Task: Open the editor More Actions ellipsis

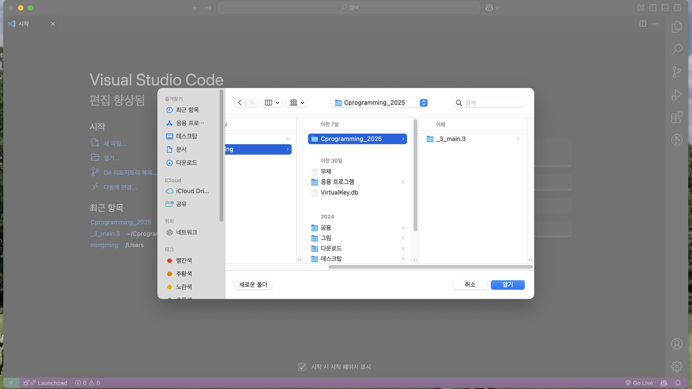Action: pos(655,24)
